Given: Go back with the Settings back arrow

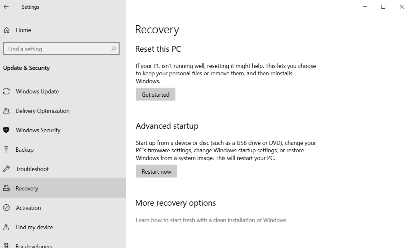Looking at the screenshot, I should click(6, 7).
